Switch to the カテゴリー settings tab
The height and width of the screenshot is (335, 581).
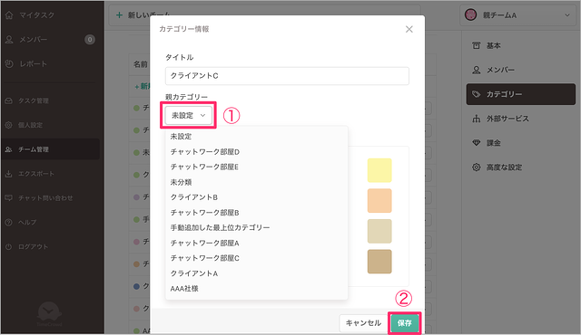click(x=520, y=94)
